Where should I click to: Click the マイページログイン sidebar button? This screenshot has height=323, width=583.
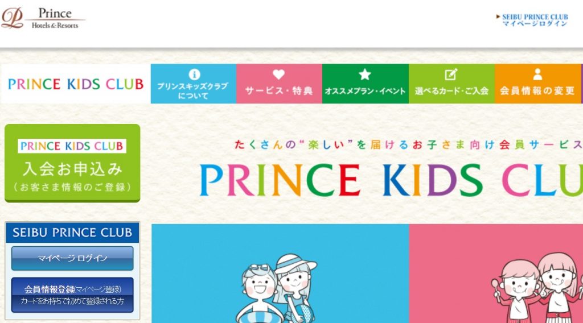tap(72, 258)
